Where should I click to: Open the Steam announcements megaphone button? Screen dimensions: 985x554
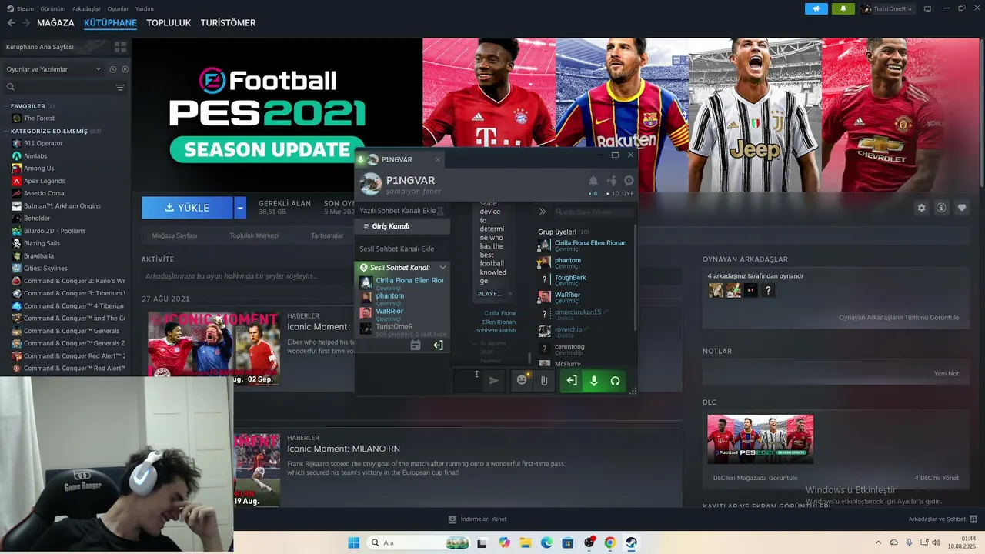[x=816, y=8]
